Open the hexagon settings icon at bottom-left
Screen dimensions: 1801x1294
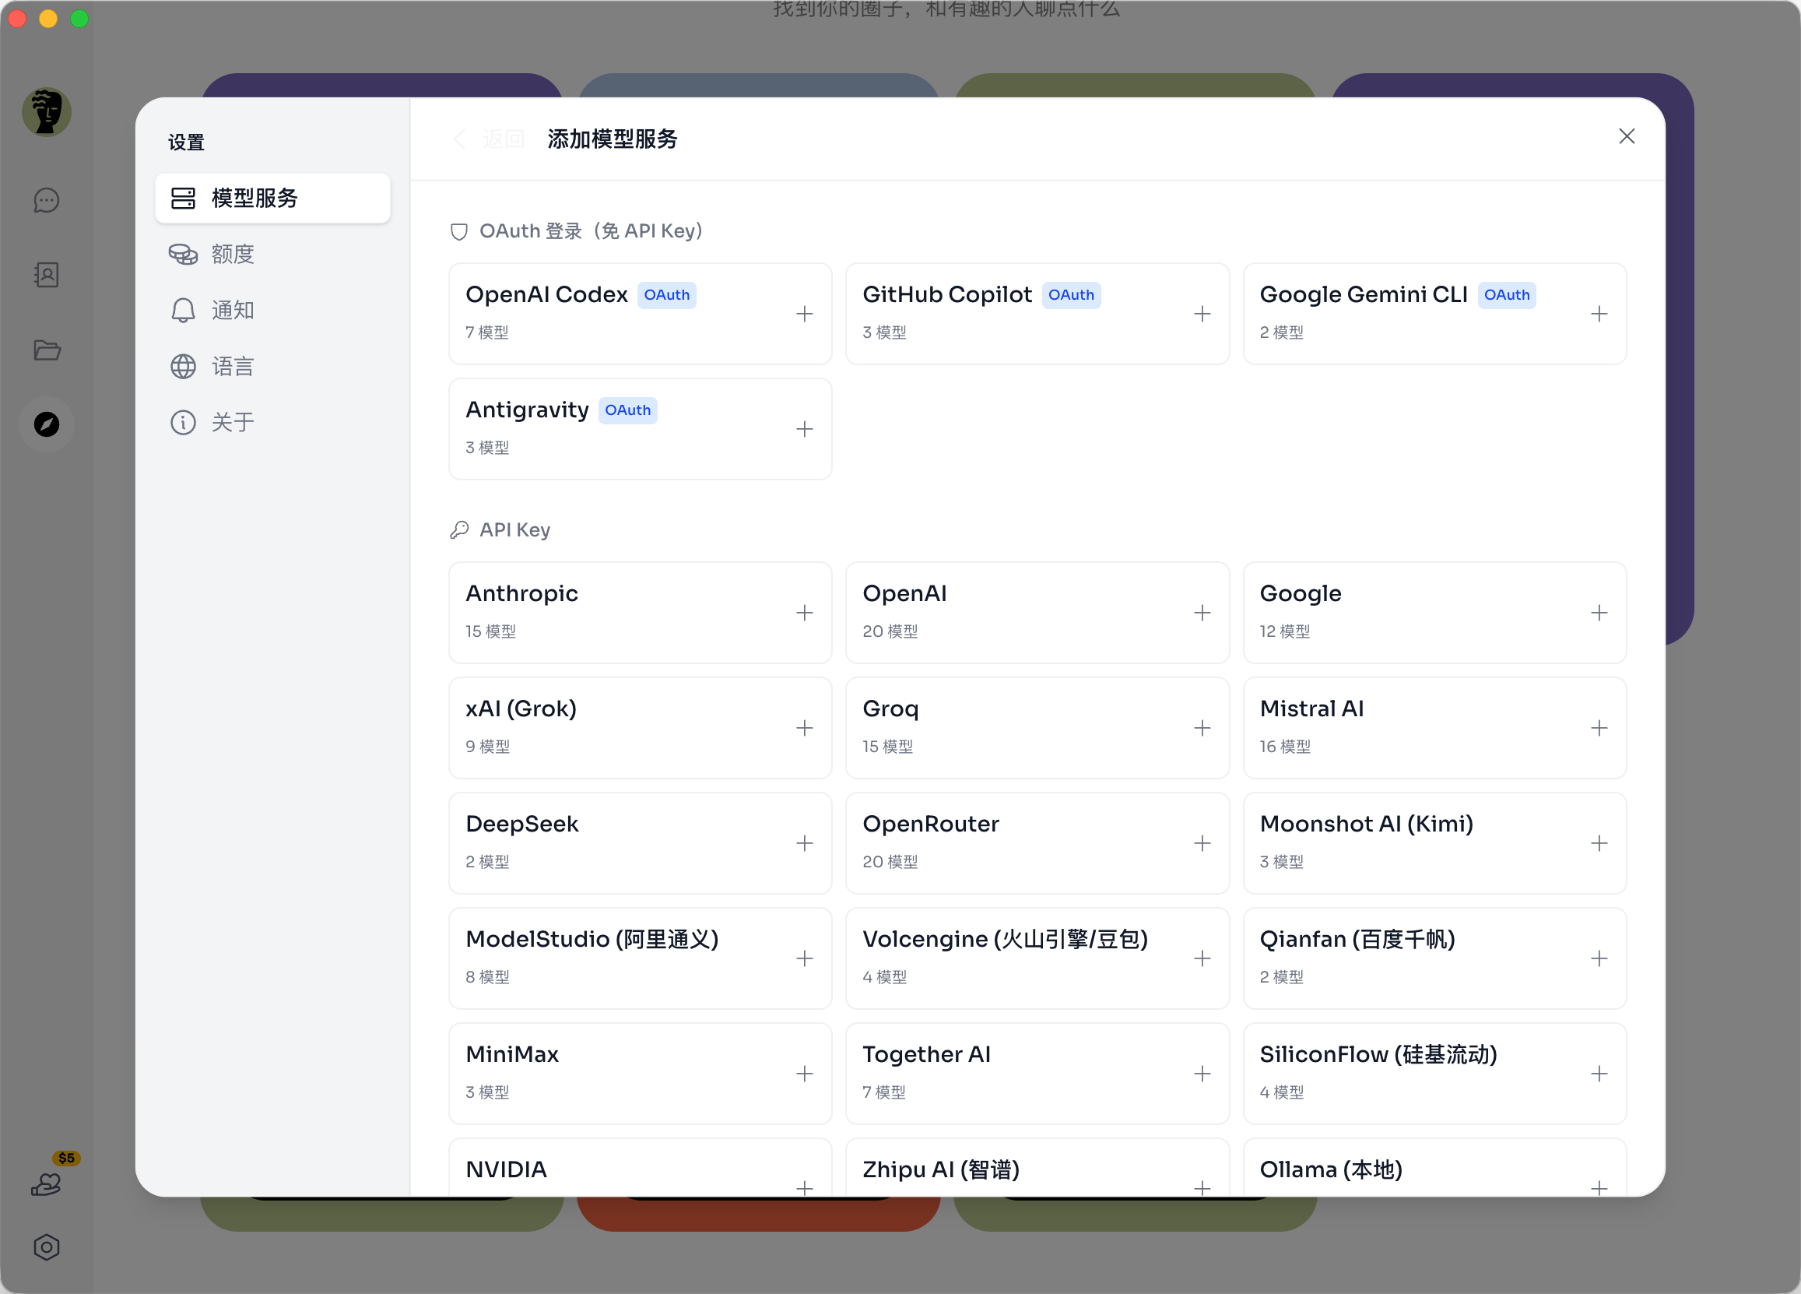(46, 1247)
